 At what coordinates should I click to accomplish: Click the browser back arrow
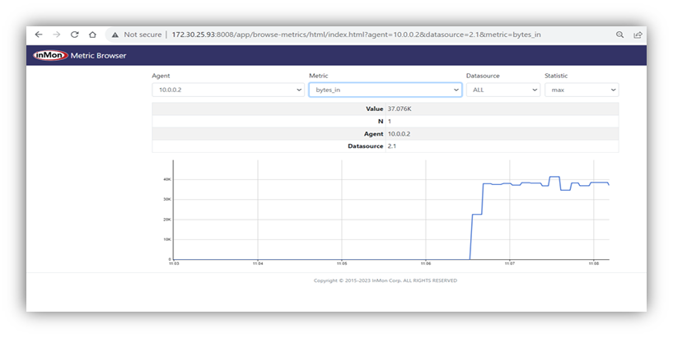pos(38,35)
